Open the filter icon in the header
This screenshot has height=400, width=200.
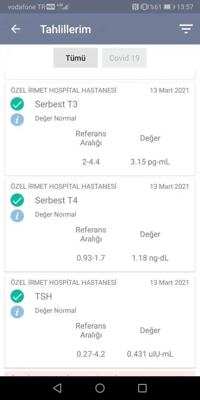(x=186, y=29)
